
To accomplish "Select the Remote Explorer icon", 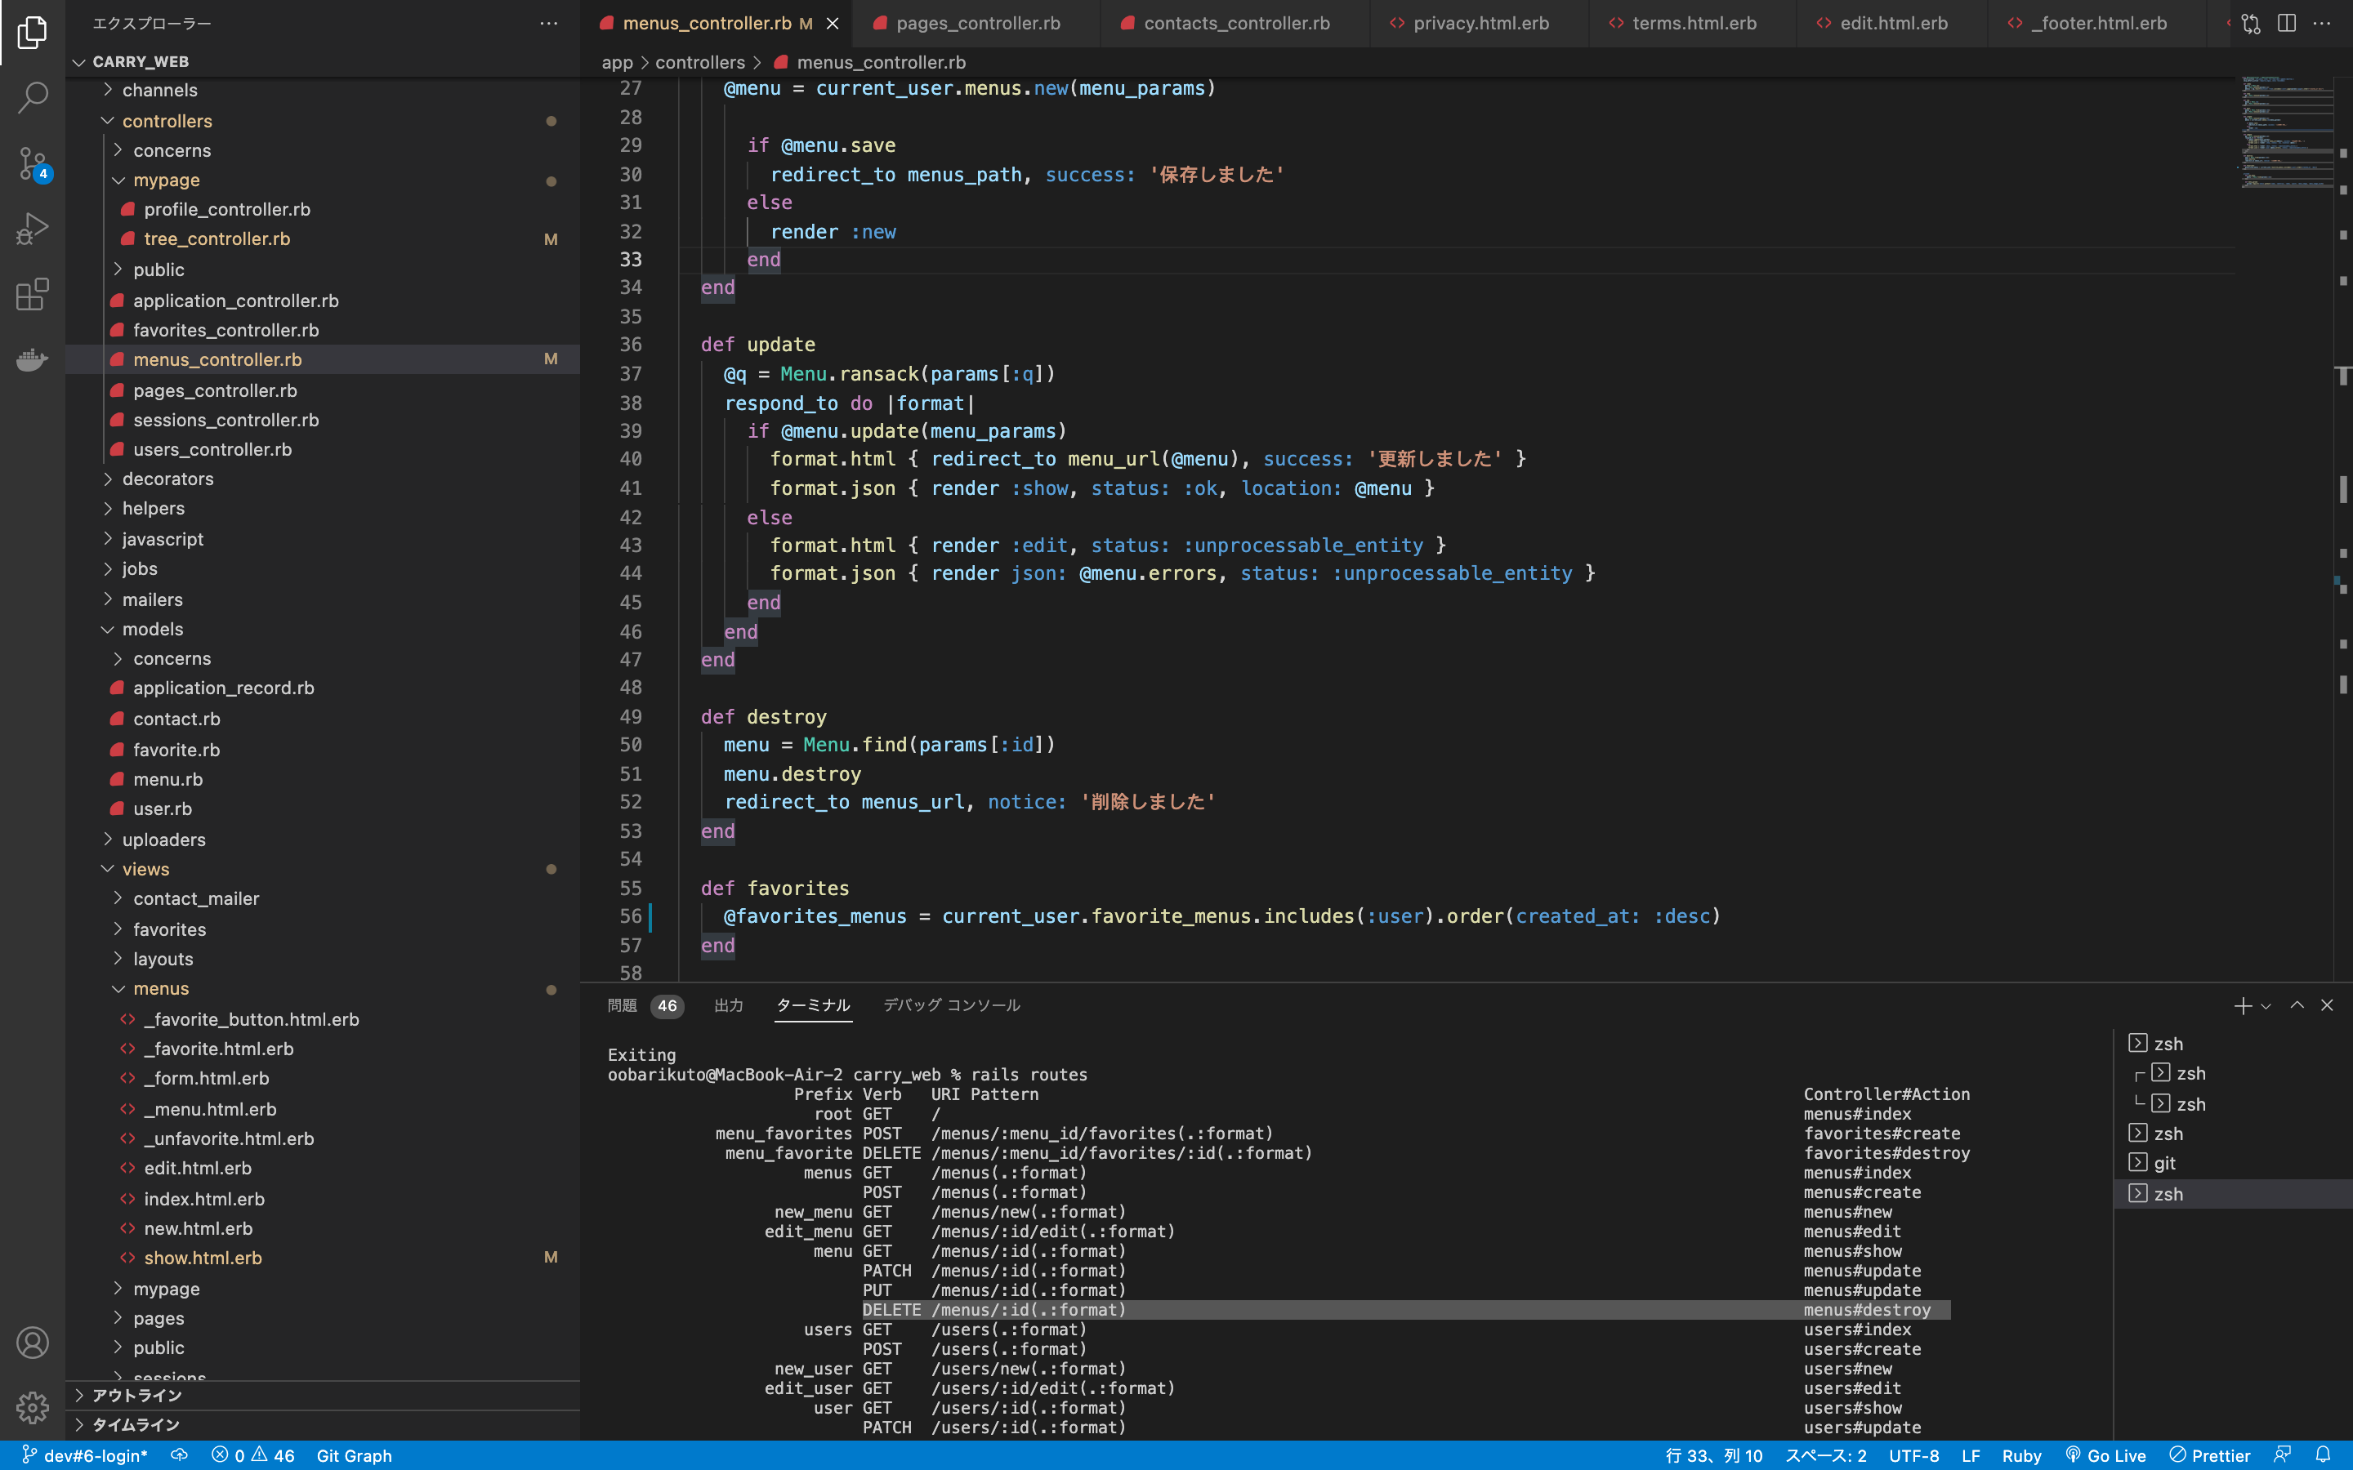I will [32, 361].
